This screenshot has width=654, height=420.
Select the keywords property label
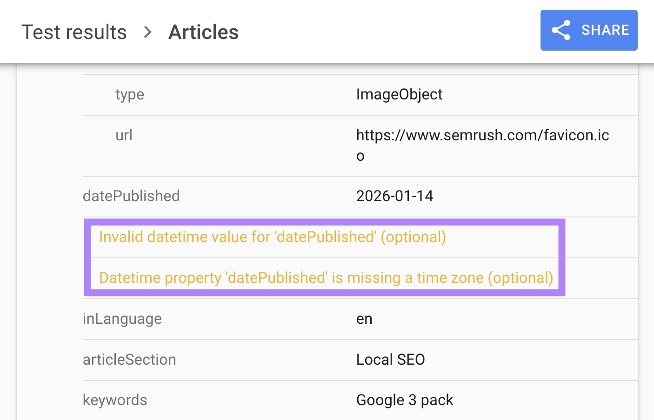pos(115,400)
